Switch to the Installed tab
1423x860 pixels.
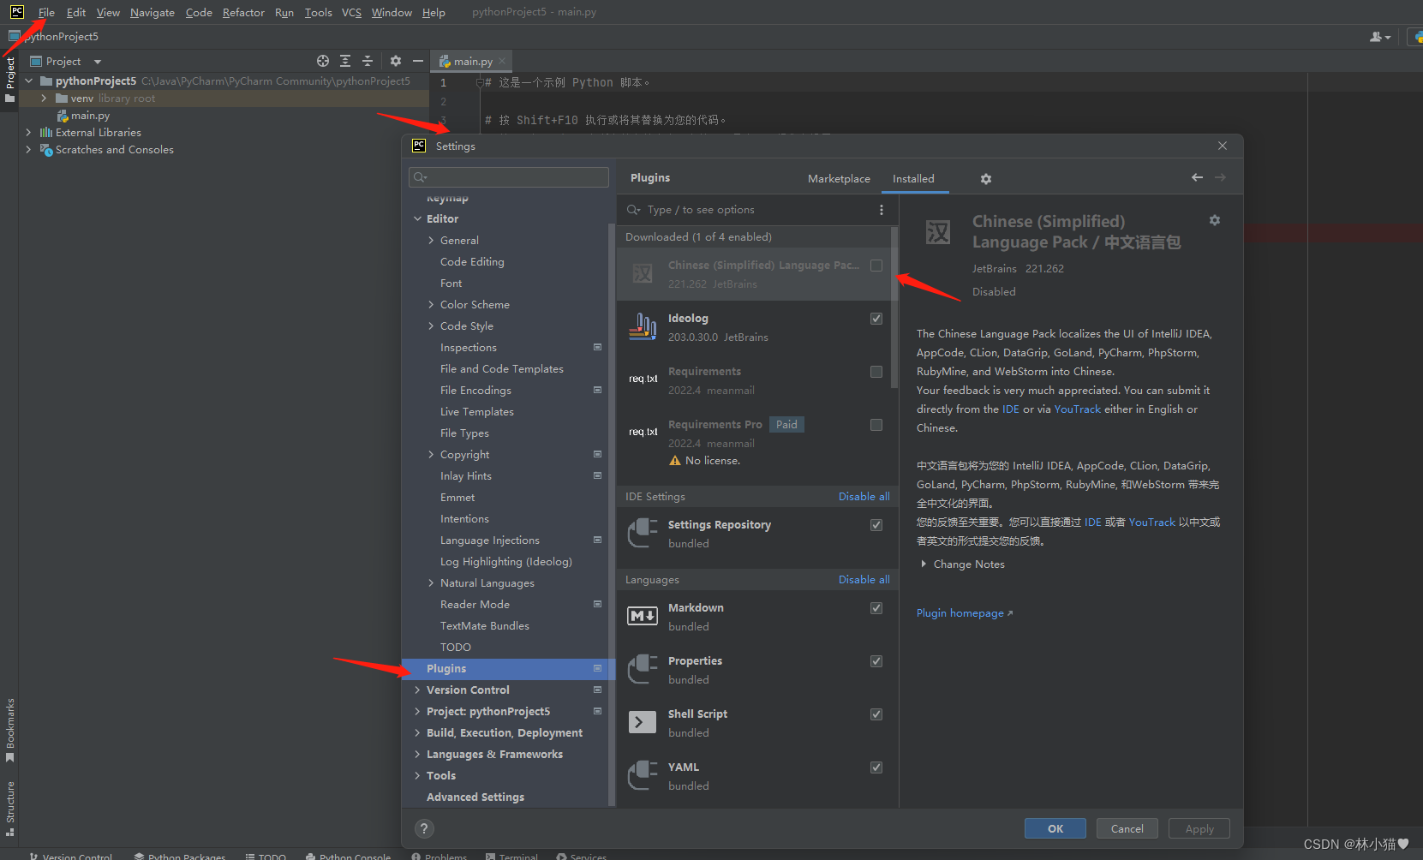click(x=913, y=178)
